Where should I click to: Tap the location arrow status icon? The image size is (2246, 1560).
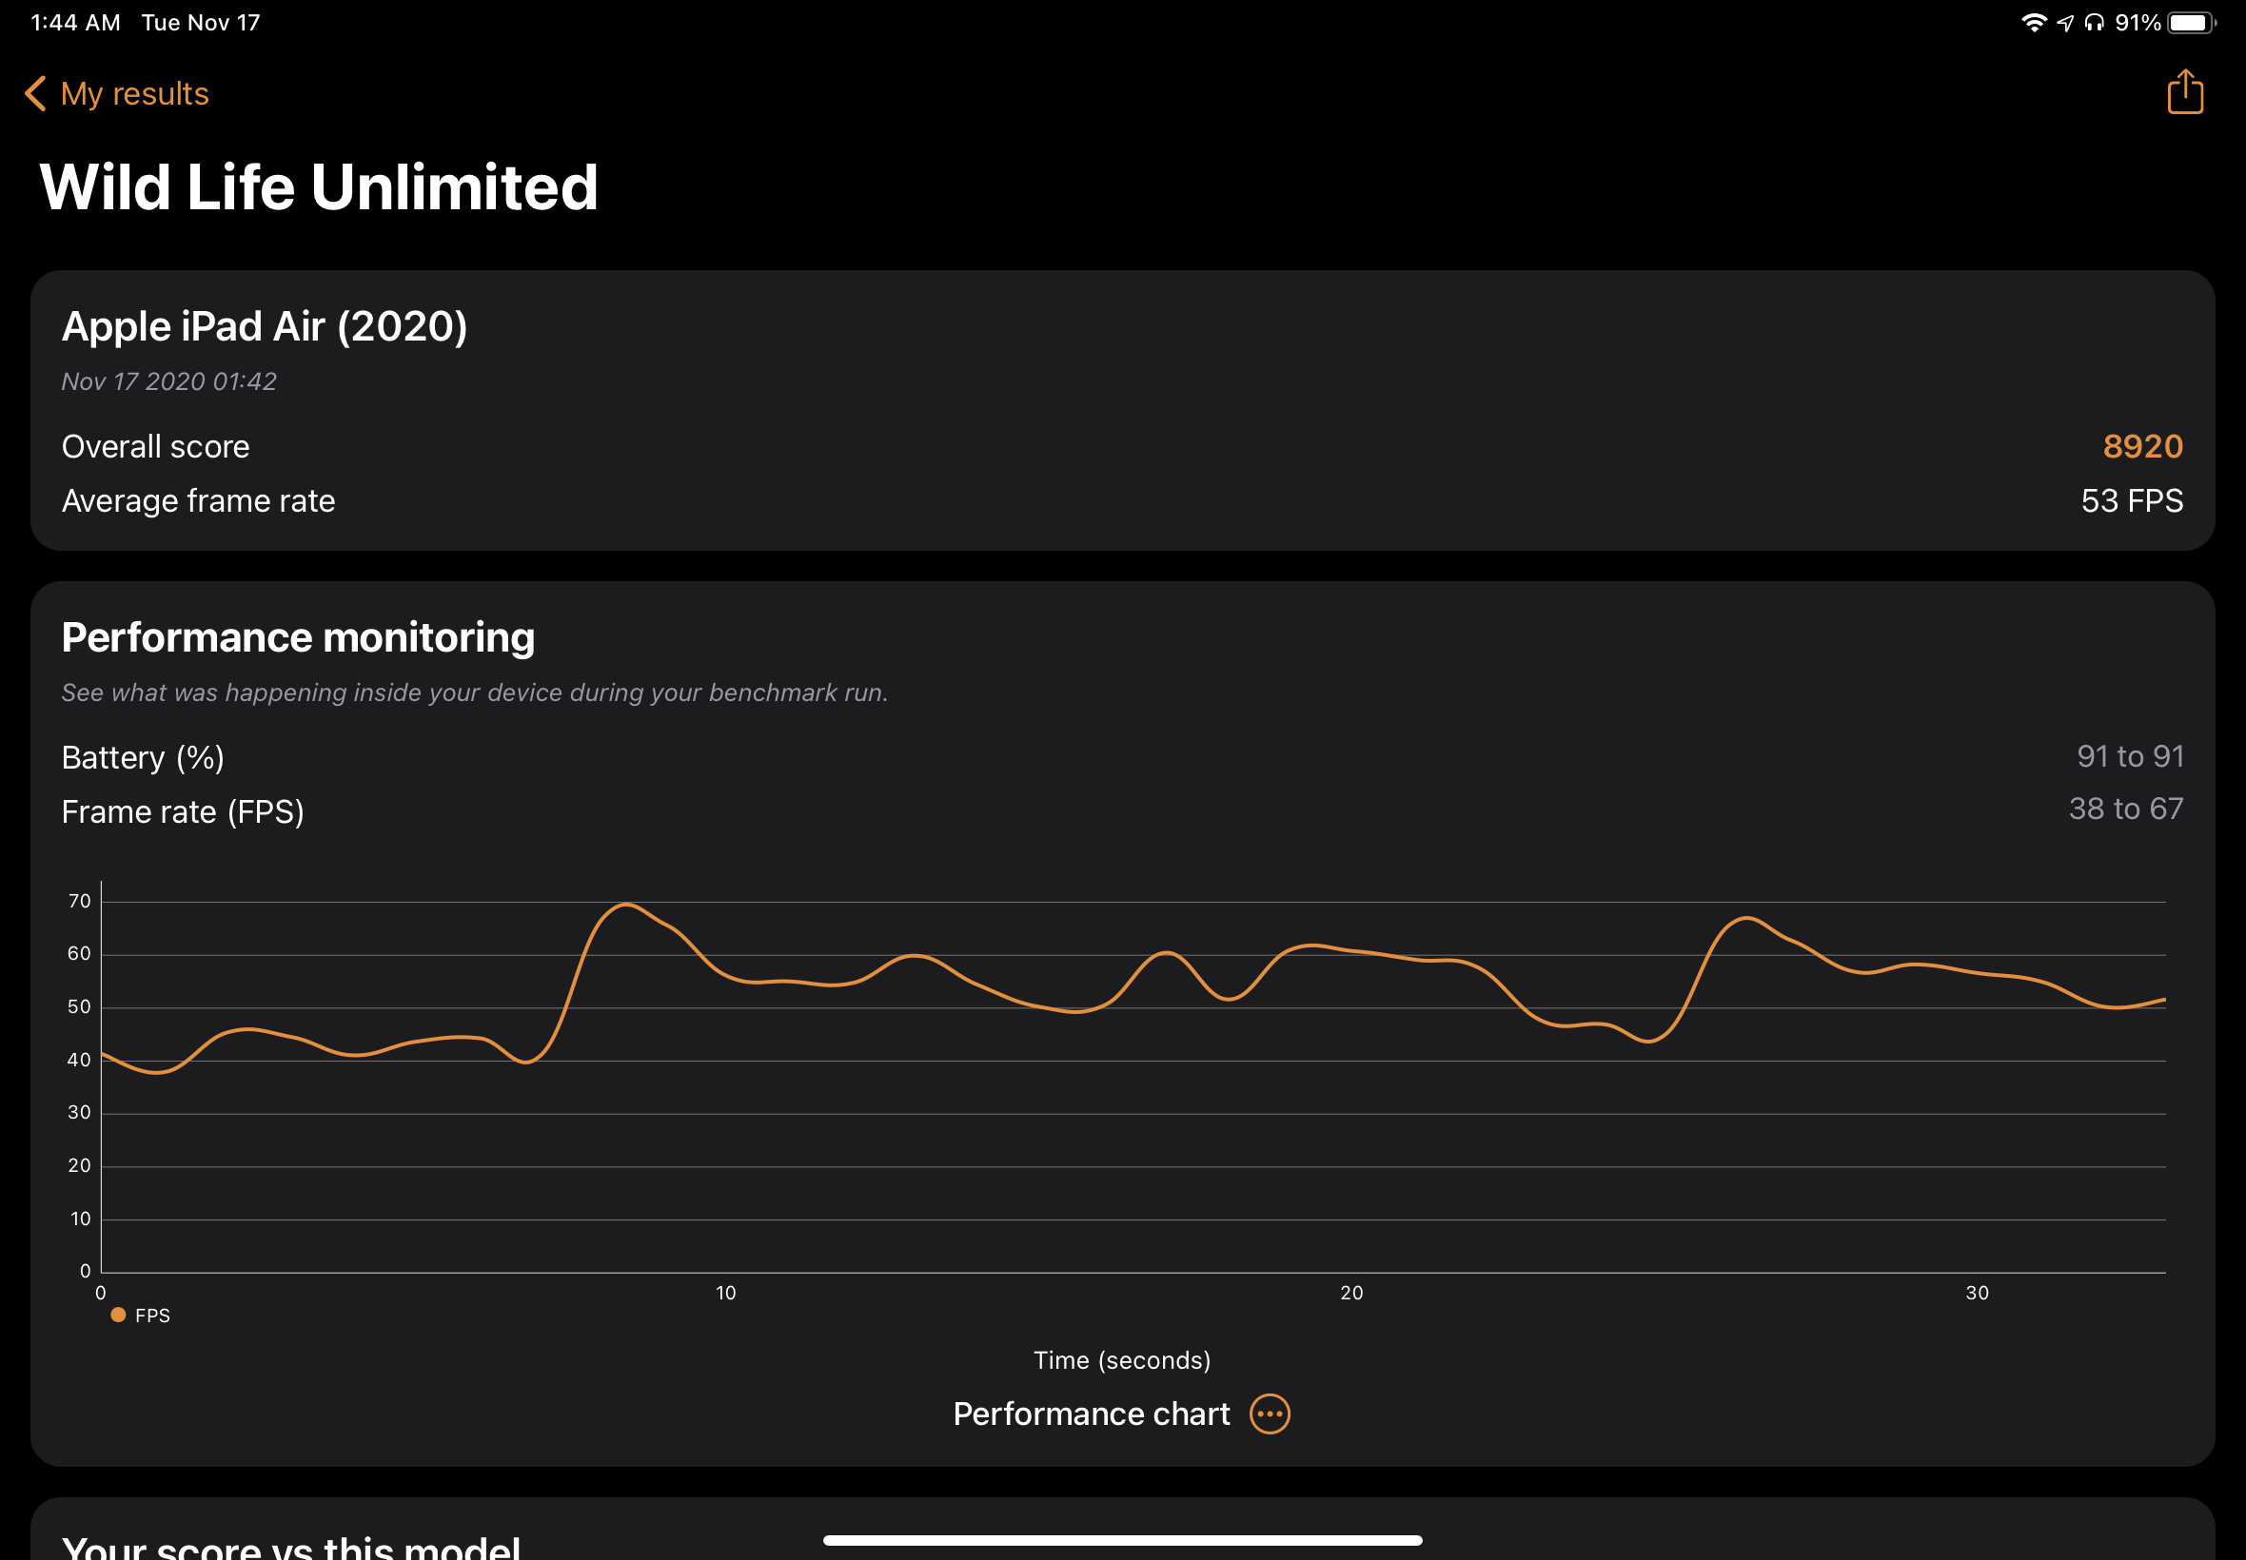2064,23
